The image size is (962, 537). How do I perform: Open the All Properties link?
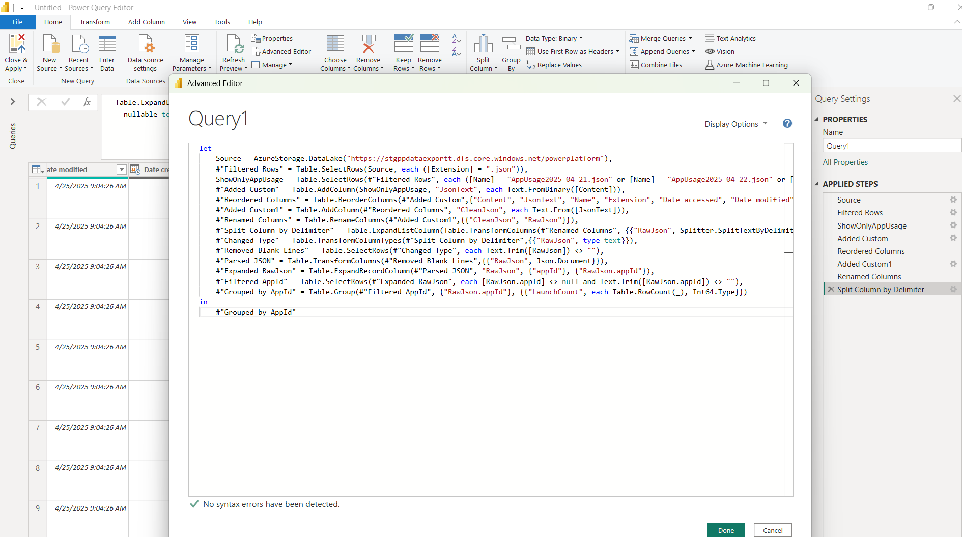[x=845, y=162]
